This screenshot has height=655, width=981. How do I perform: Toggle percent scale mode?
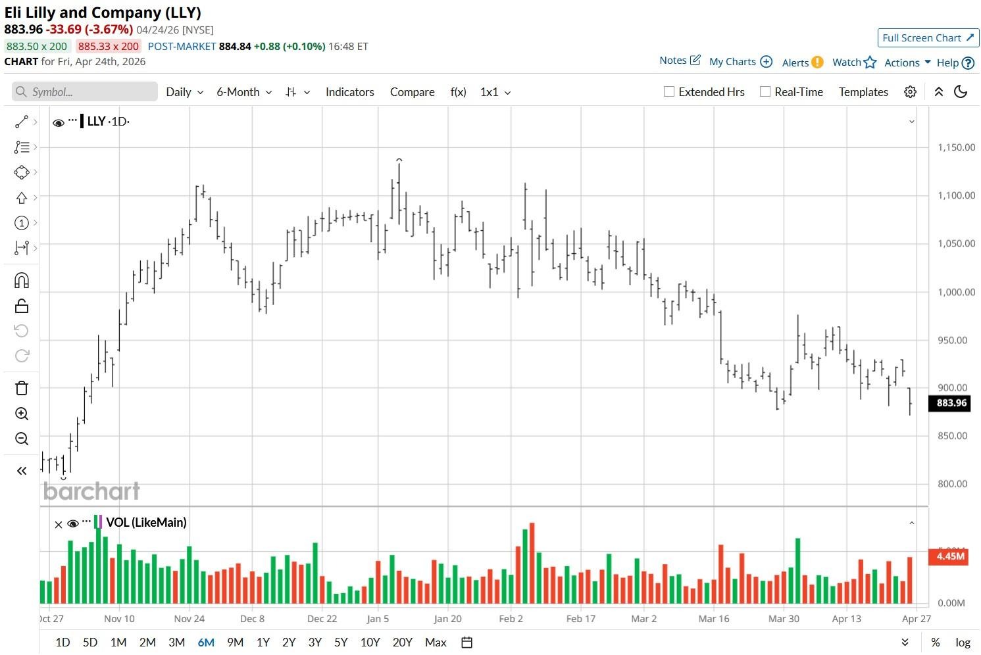(936, 643)
